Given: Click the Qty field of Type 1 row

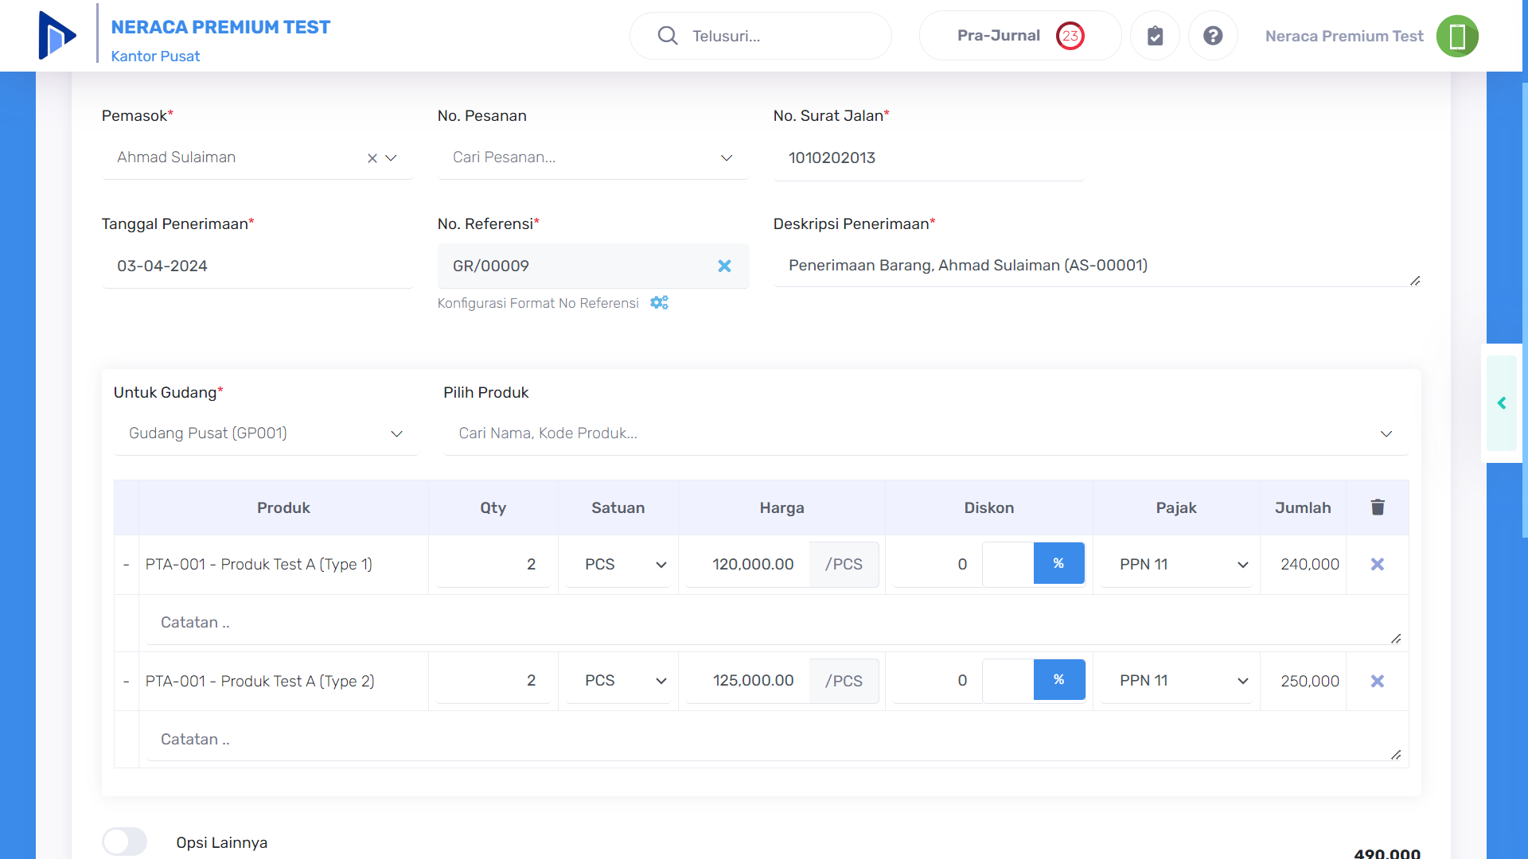Looking at the screenshot, I should [493, 564].
